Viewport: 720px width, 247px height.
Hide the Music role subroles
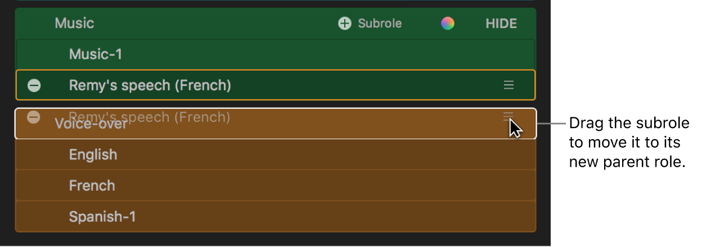tap(501, 24)
